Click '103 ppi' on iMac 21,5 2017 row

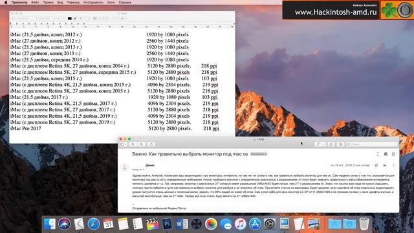coord(210,97)
